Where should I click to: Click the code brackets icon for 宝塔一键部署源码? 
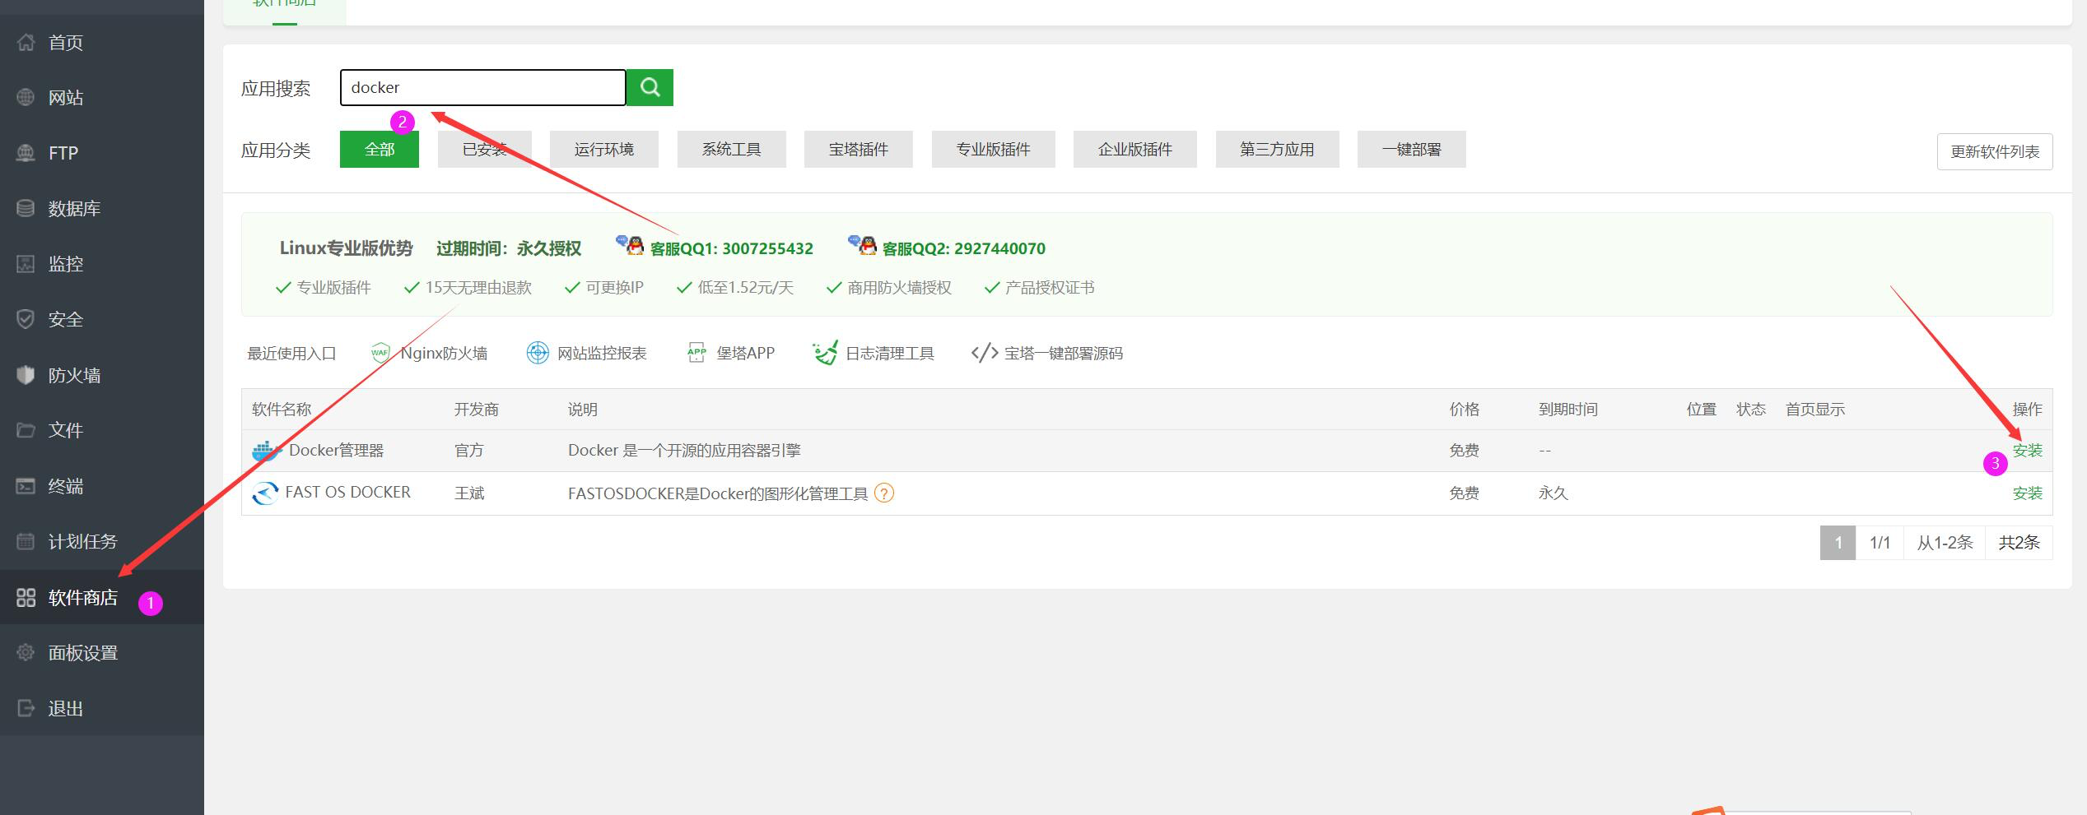[985, 353]
